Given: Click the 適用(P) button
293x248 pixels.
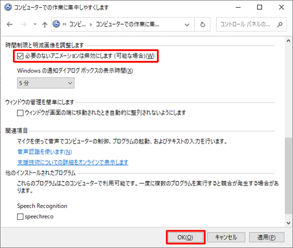Looking at the screenshot, I should pyautogui.click(x=267, y=237).
